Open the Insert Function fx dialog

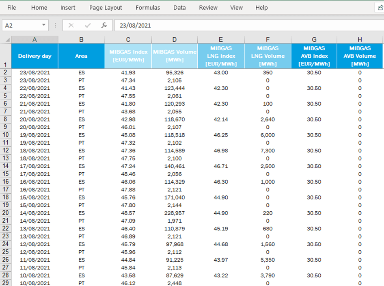(104, 25)
